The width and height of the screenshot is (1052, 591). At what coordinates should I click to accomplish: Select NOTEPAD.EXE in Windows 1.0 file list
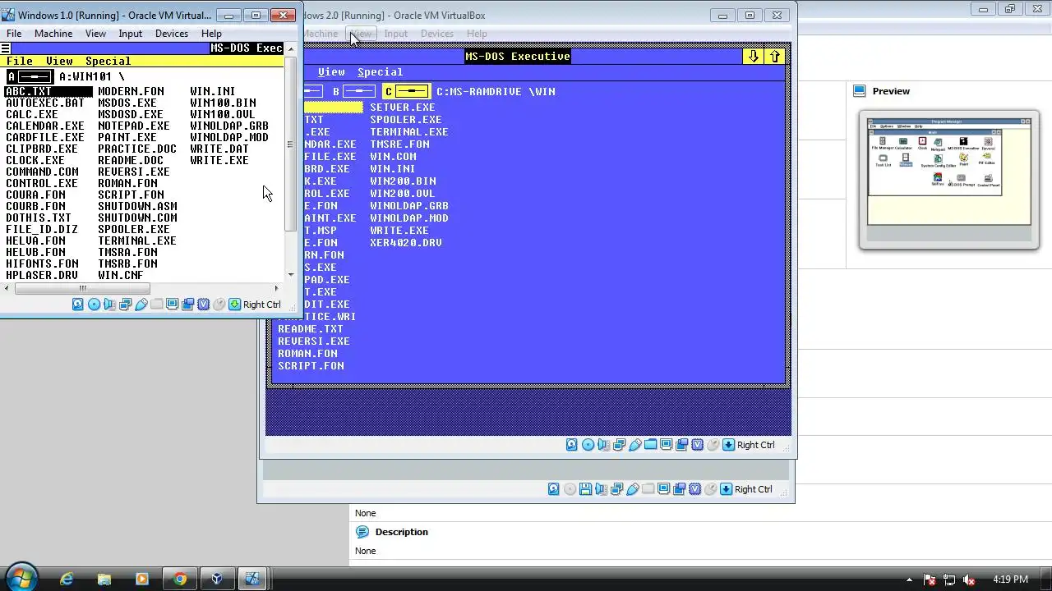pos(134,126)
